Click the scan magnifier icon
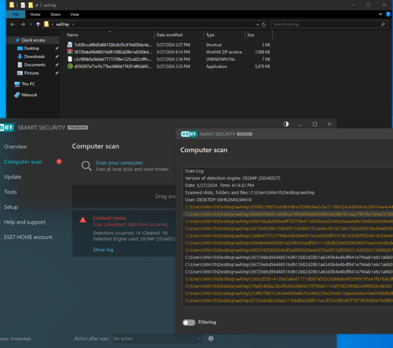 [x=86, y=166]
